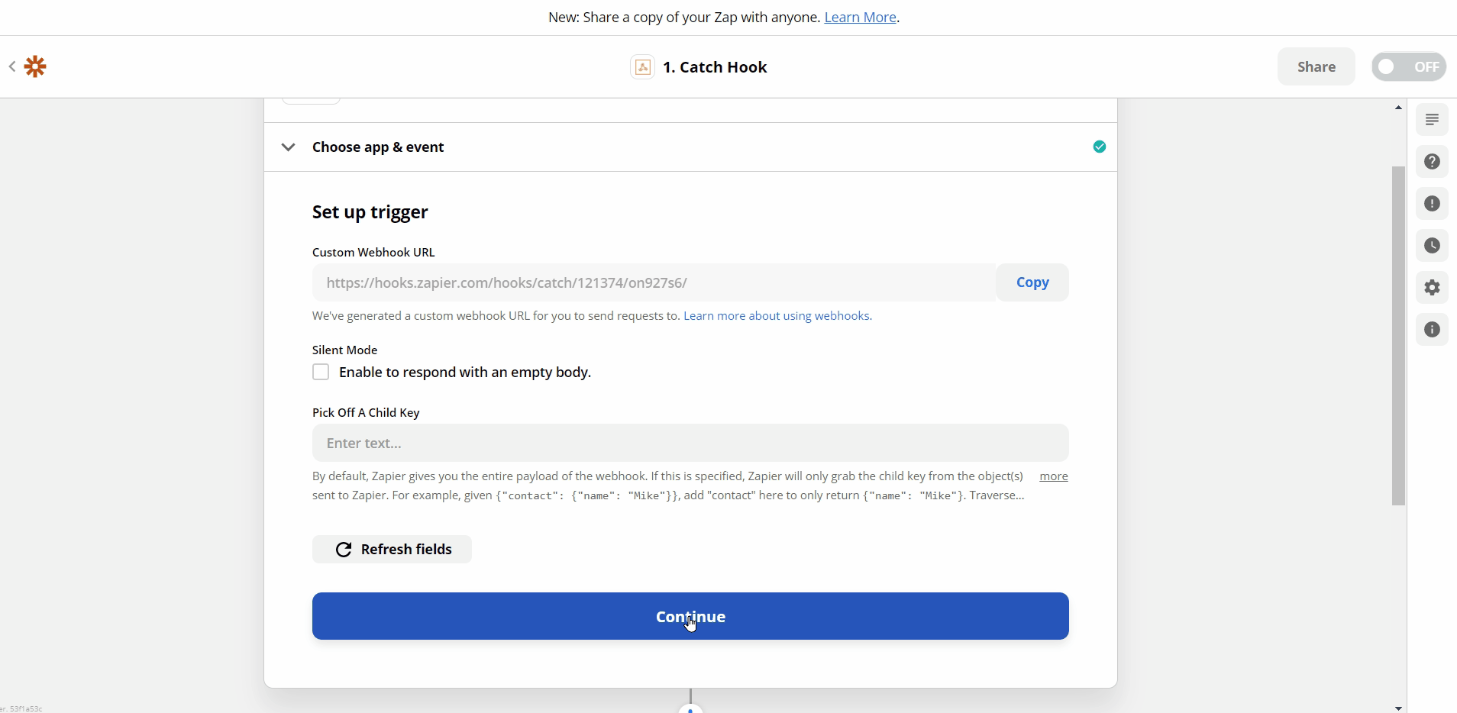Open the alerts exclamation icon
The height and width of the screenshot is (713, 1457).
click(1432, 204)
